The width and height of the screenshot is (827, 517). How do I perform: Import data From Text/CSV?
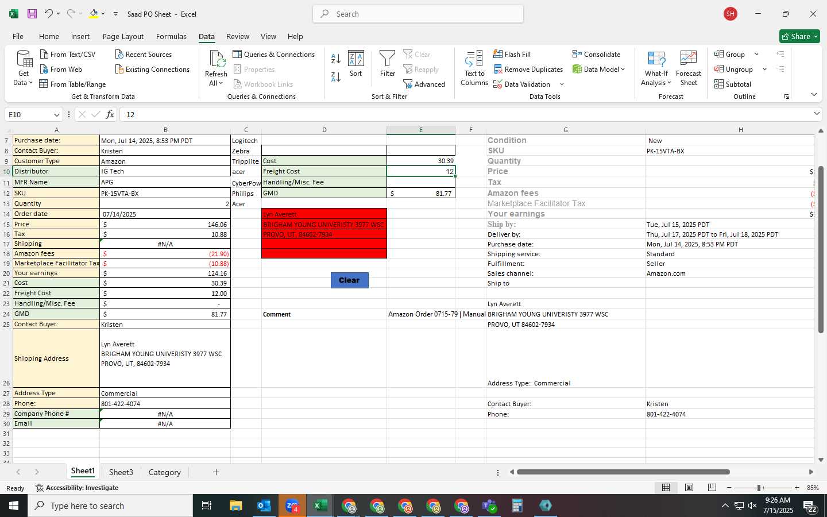[68, 54]
